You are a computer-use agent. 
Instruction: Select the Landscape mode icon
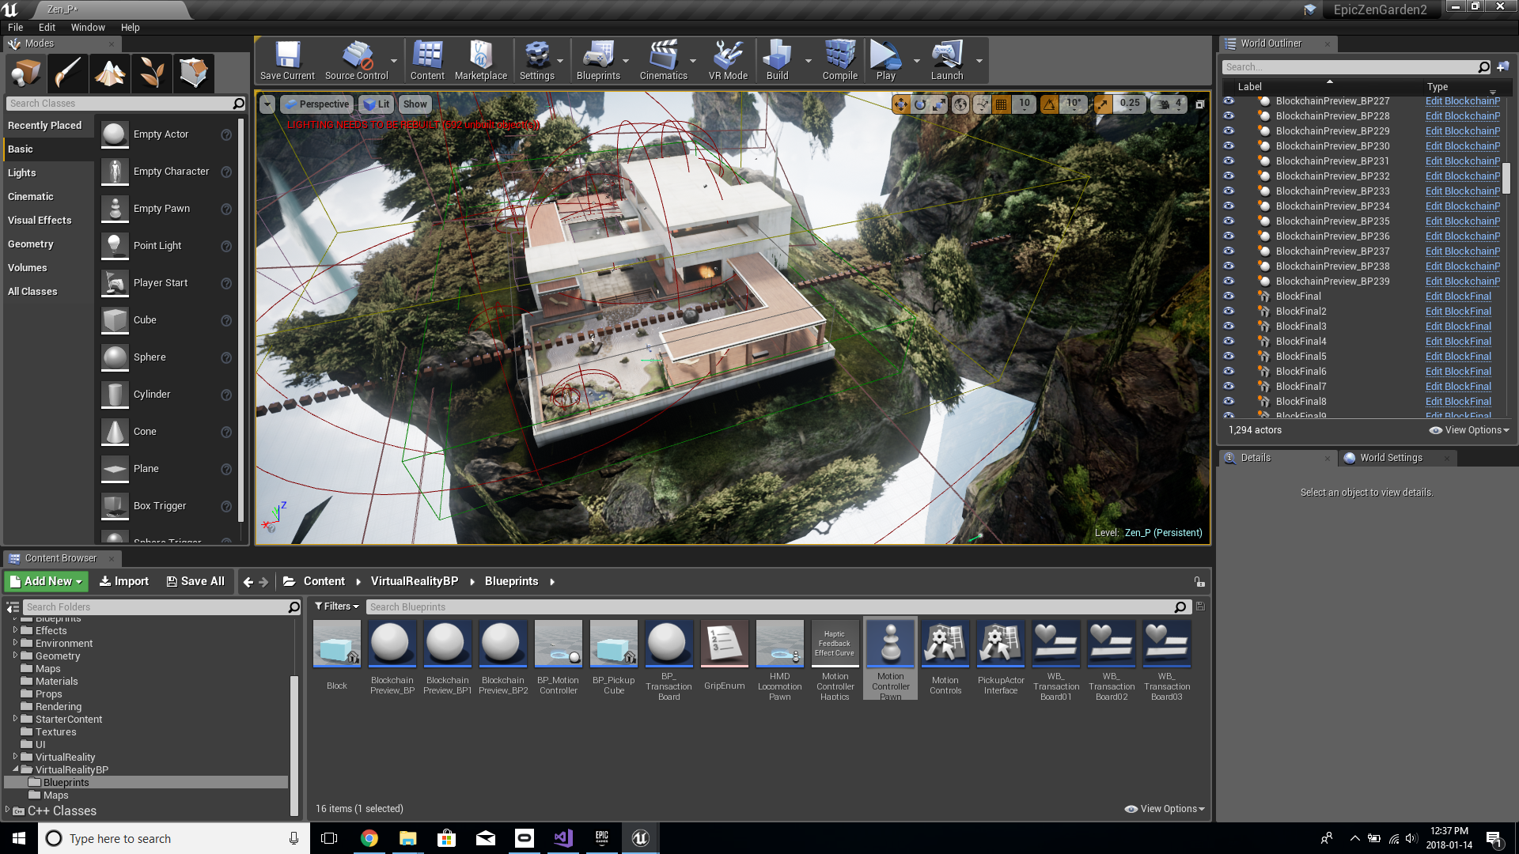click(x=110, y=73)
